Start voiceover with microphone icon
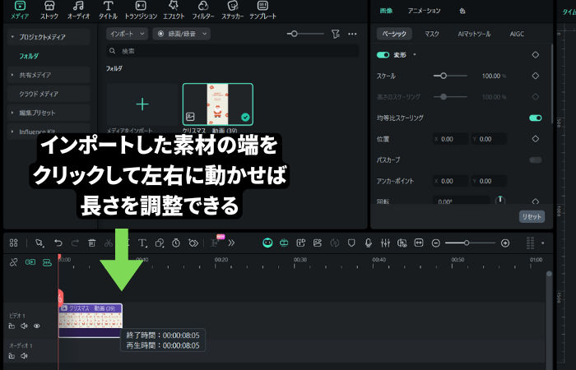The height and width of the screenshot is (370, 576). coord(368,243)
